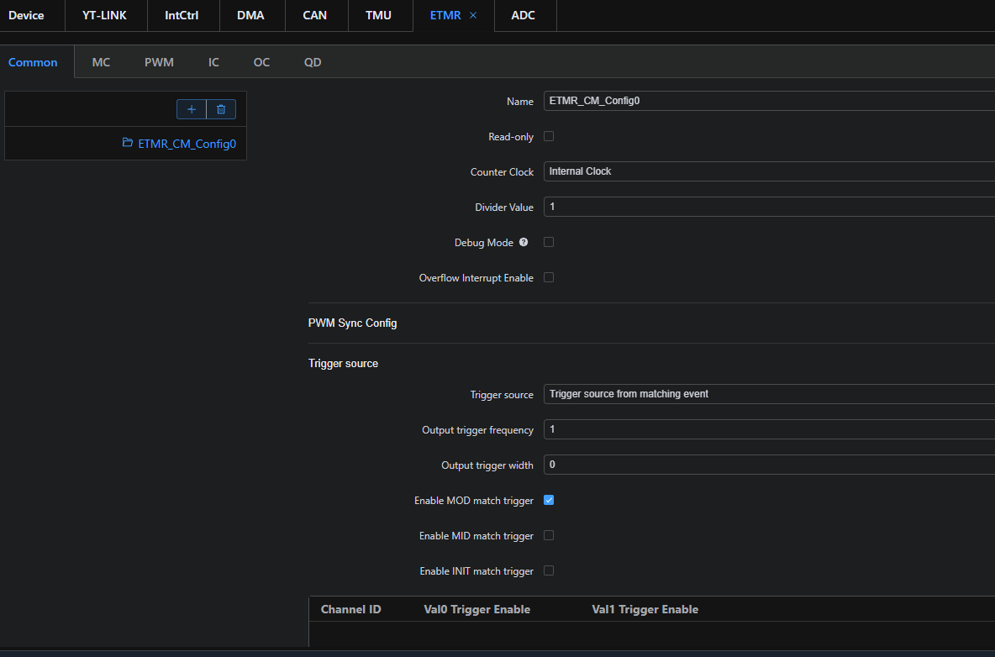Check Enable MID match trigger
Screen dimensions: 995x657
[x=549, y=536]
